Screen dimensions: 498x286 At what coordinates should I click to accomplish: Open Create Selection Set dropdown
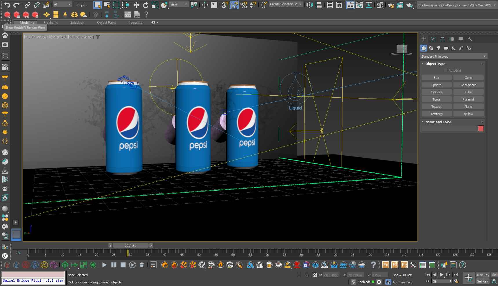[x=286, y=4]
